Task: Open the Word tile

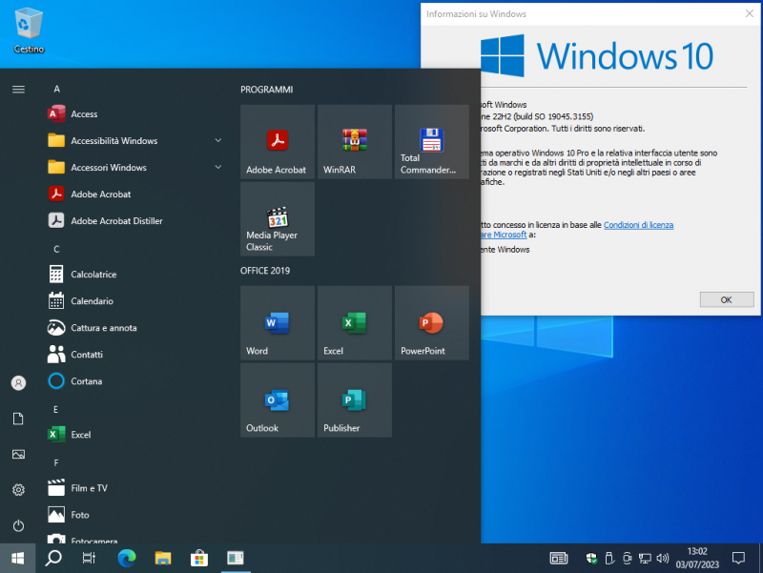Action: pyautogui.click(x=278, y=323)
